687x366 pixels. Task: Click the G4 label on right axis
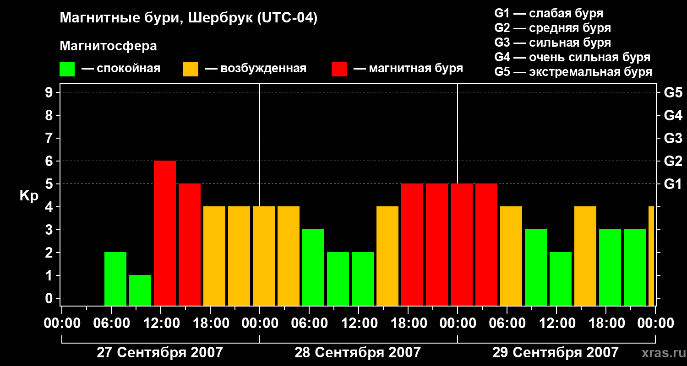(673, 115)
